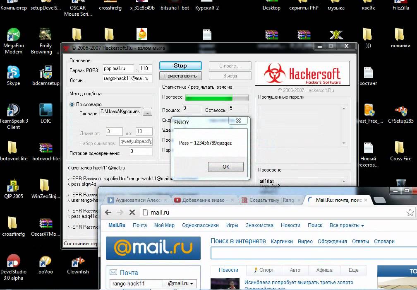
Task: Click the @mail.ru logo banner
Action: 153,248
